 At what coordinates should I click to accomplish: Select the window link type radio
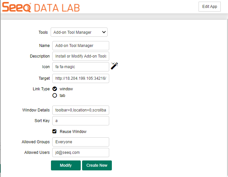(55, 89)
